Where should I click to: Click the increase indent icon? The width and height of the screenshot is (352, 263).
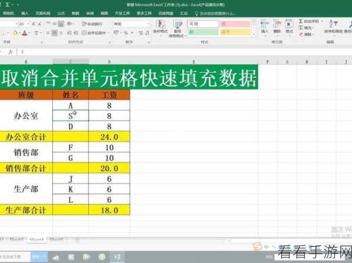point(76,33)
